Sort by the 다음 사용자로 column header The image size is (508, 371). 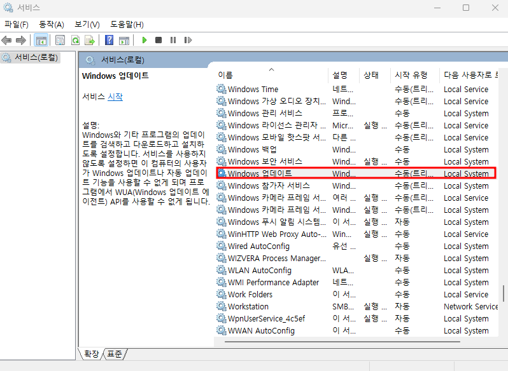(x=469, y=75)
